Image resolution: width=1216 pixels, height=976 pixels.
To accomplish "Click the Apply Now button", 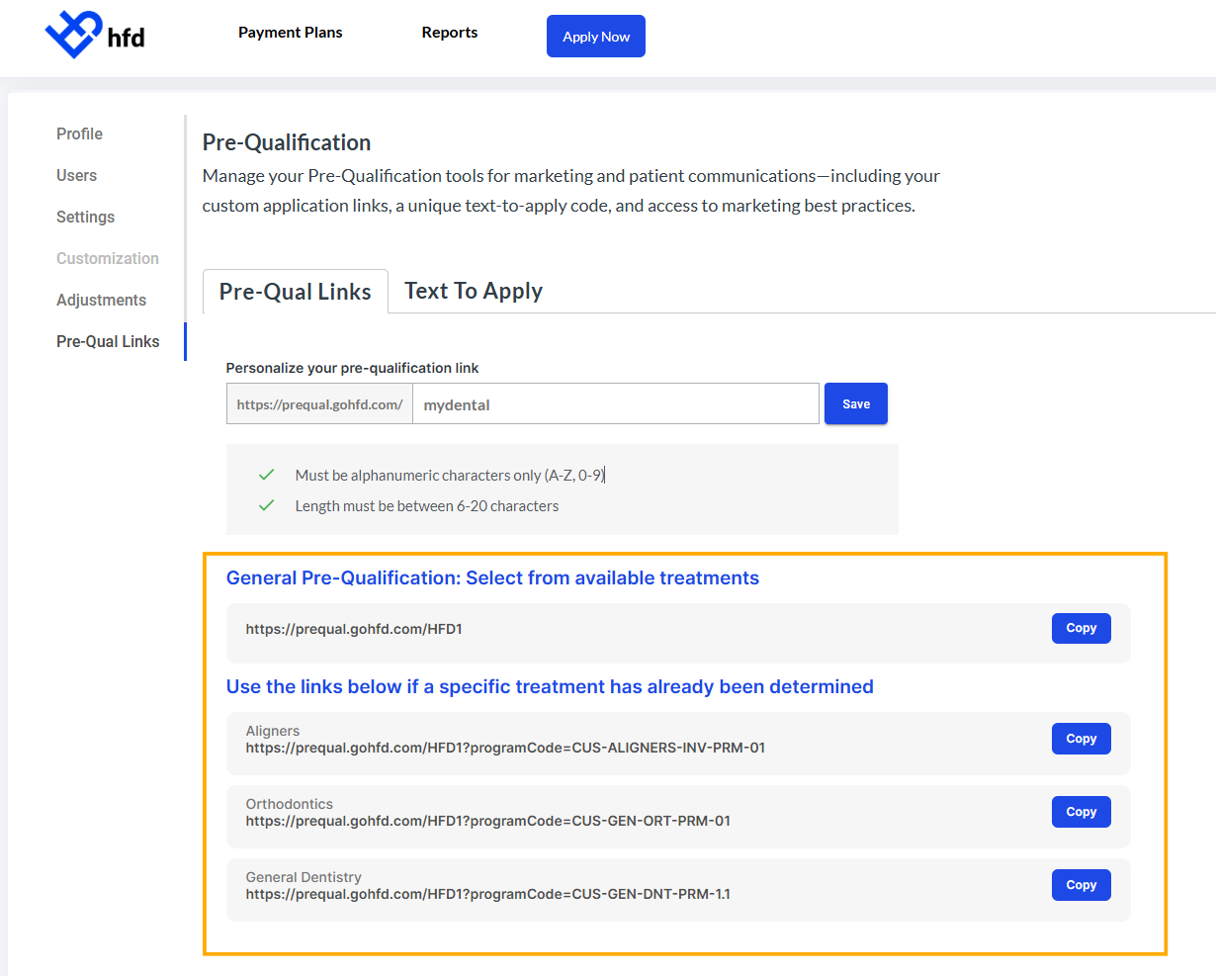I will (596, 37).
